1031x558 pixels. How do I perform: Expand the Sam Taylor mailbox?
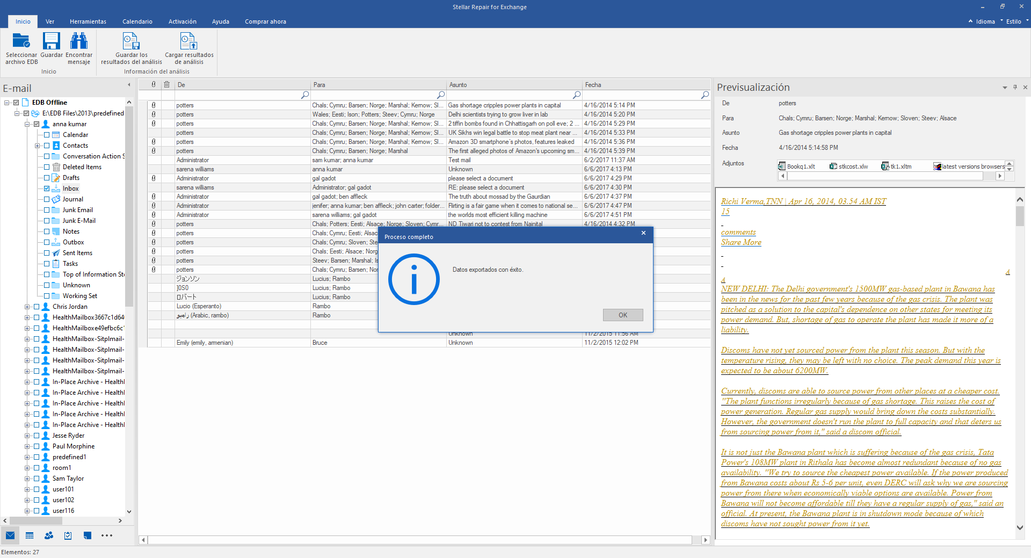pyautogui.click(x=27, y=479)
